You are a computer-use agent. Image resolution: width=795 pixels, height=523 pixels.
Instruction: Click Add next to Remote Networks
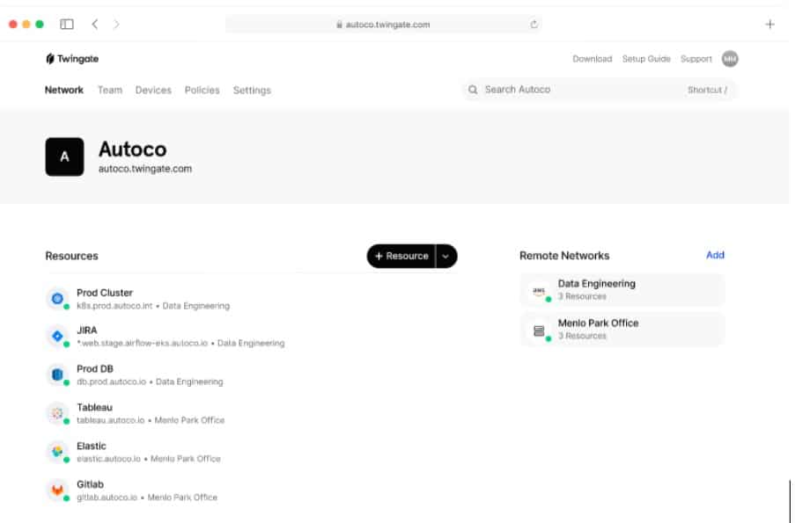(x=715, y=255)
